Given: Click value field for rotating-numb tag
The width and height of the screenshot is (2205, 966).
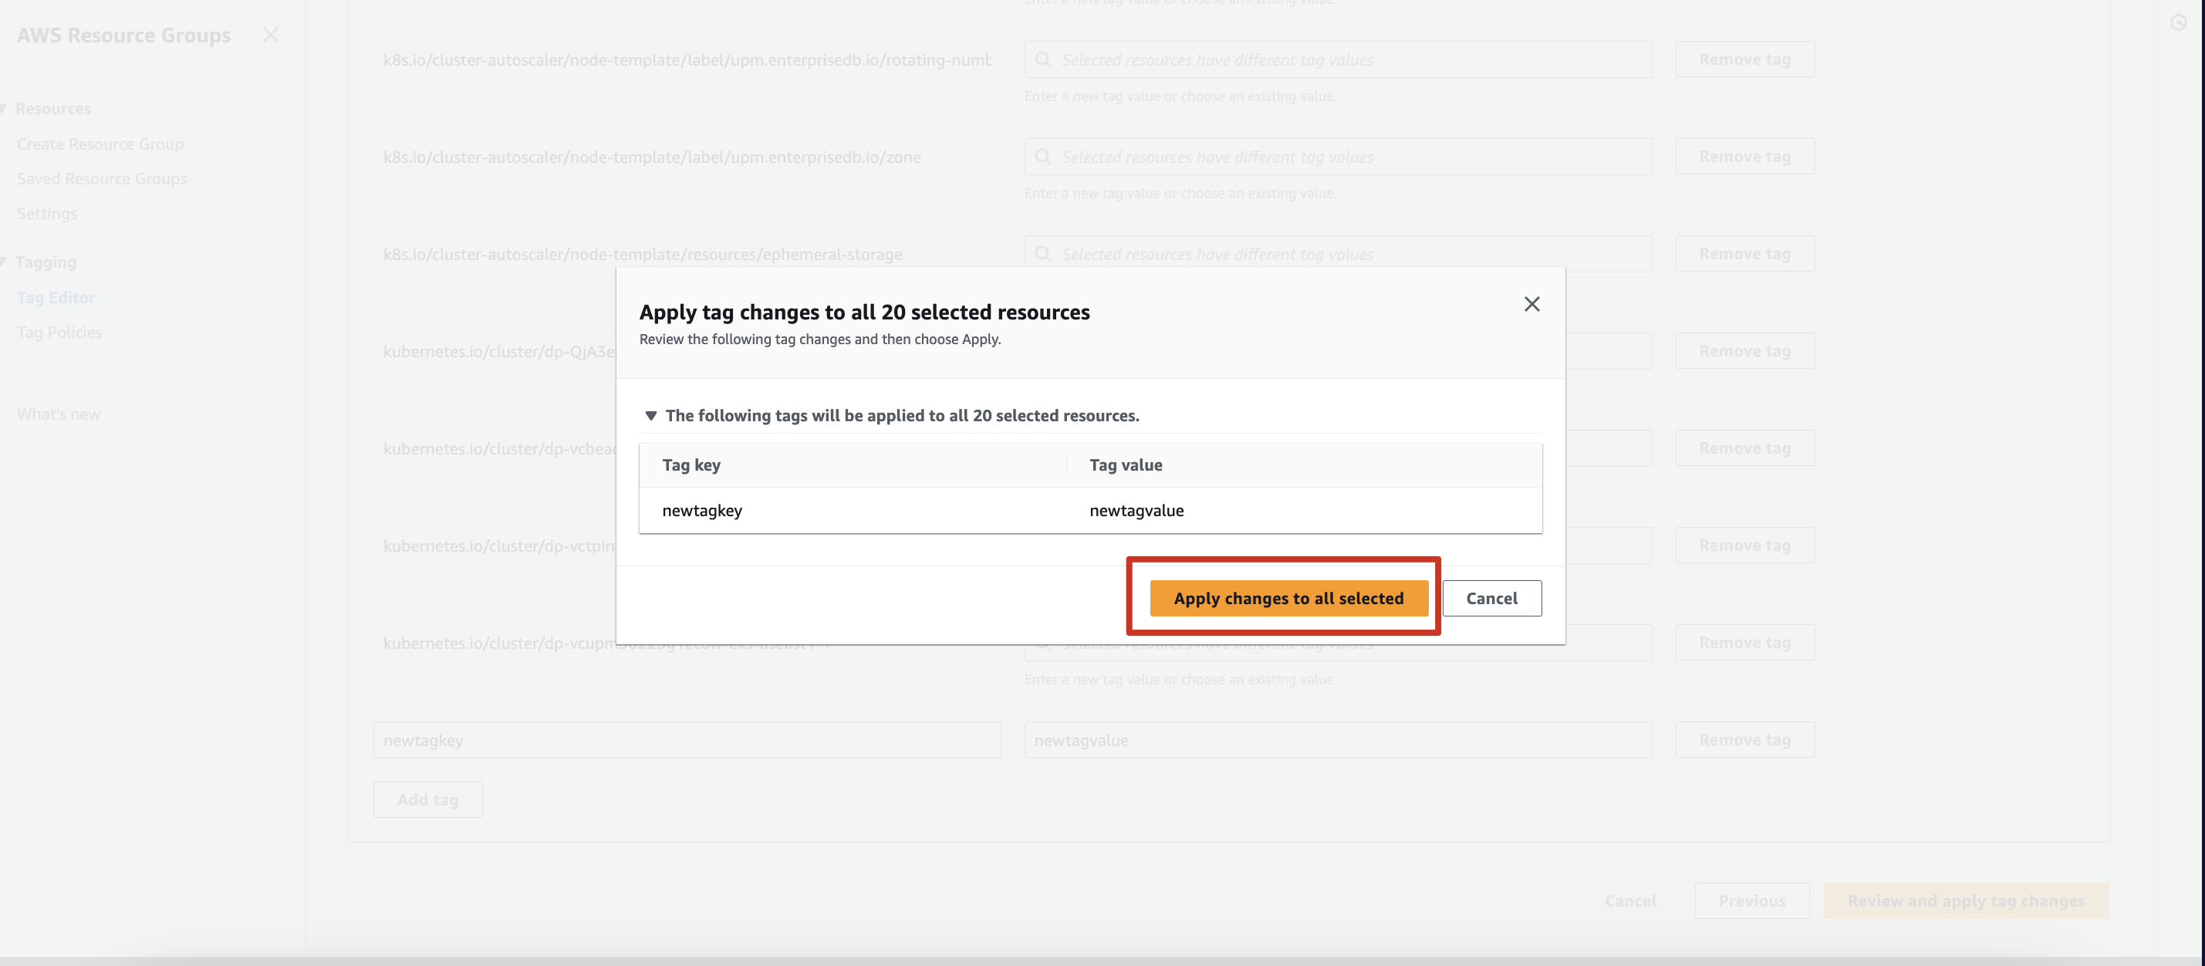Looking at the screenshot, I should (x=1338, y=60).
